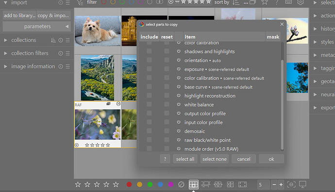Click rejected filter icon before top stars

point(171,2)
